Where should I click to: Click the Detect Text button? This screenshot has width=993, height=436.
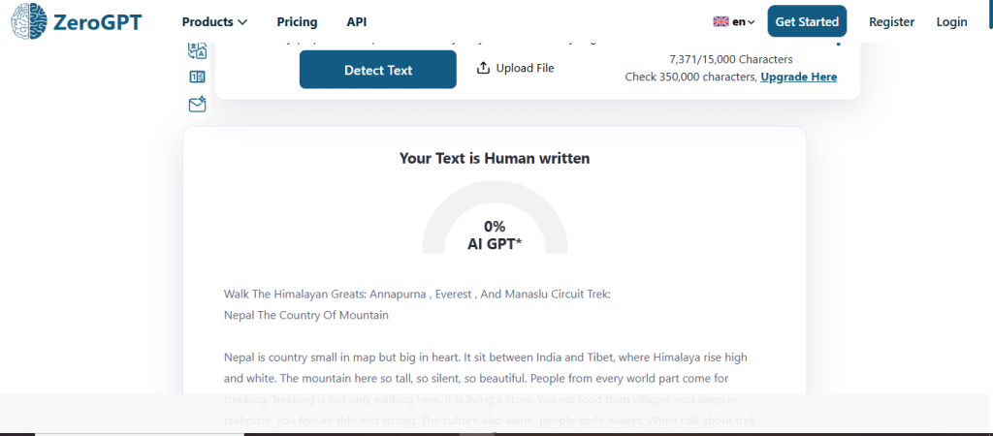[378, 70]
